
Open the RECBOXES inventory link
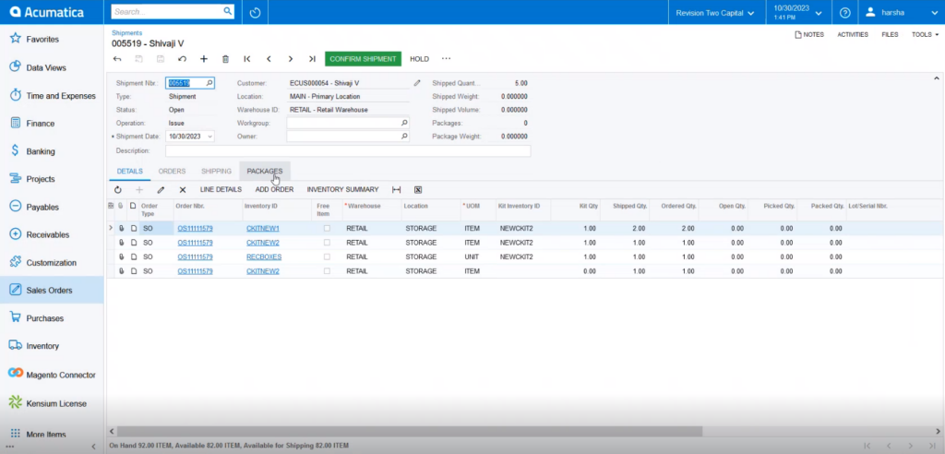tap(264, 257)
